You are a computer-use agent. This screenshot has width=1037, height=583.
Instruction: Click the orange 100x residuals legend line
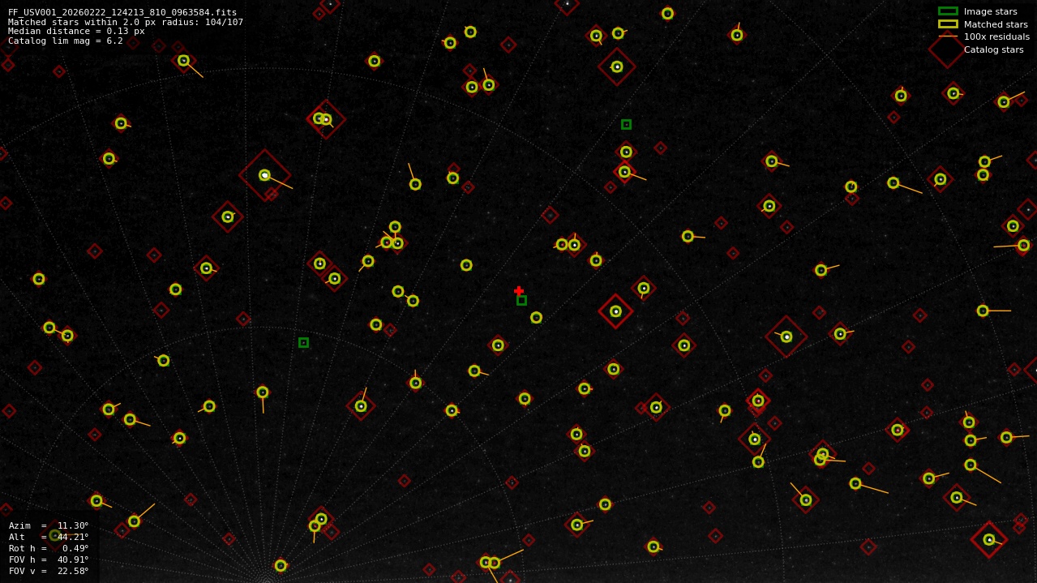pyautogui.click(x=948, y=36)
